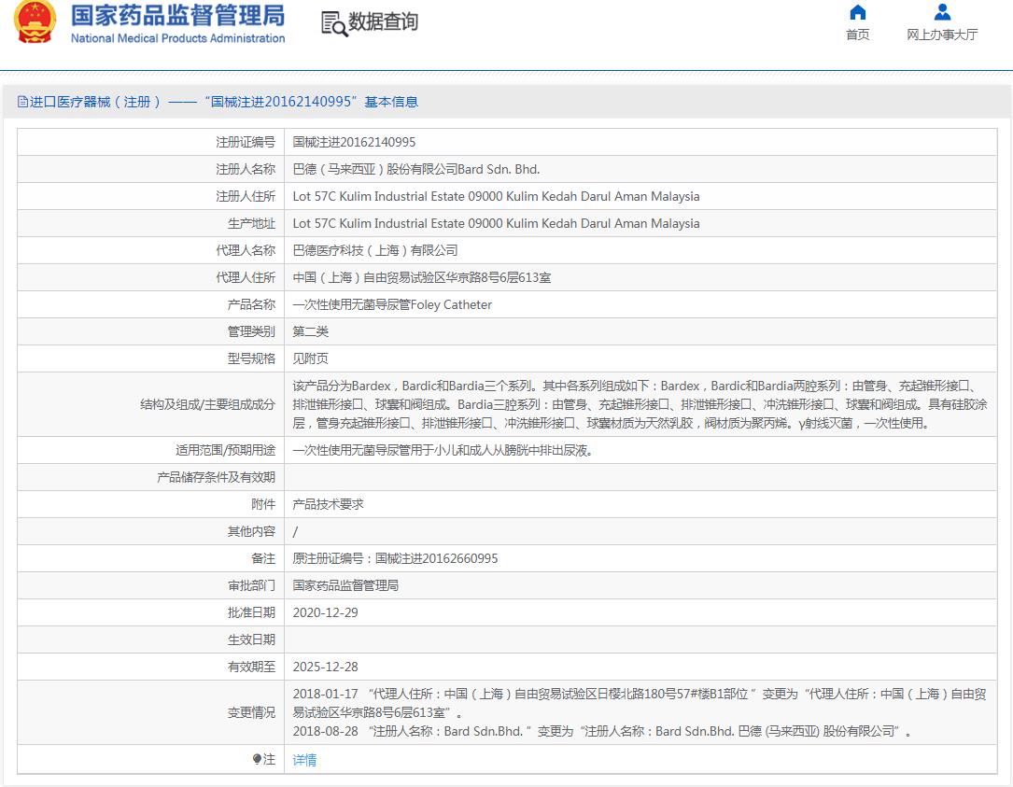Click the 2018-01-17 change record
This screenshot has width=1013, height=787.
tap(640, 703)
